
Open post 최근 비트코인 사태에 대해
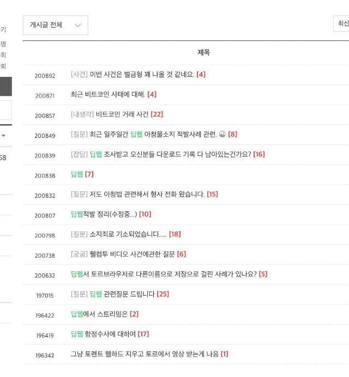click(x=108, y=94)
